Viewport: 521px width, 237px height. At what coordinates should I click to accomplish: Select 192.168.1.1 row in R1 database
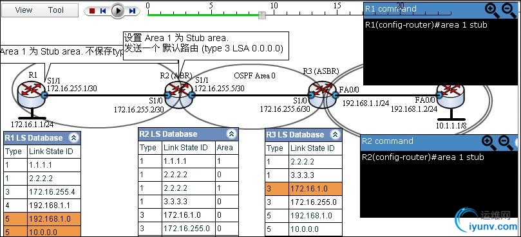(x=43, y=206)
